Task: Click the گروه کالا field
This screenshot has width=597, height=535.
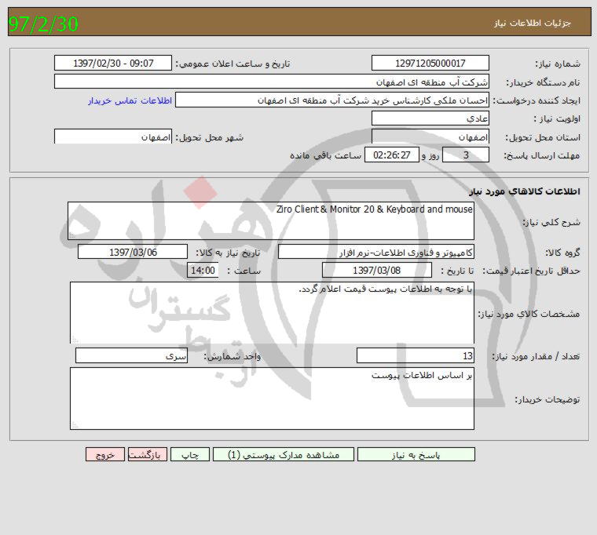Action: pyautogui.click(x=376, y=252)
